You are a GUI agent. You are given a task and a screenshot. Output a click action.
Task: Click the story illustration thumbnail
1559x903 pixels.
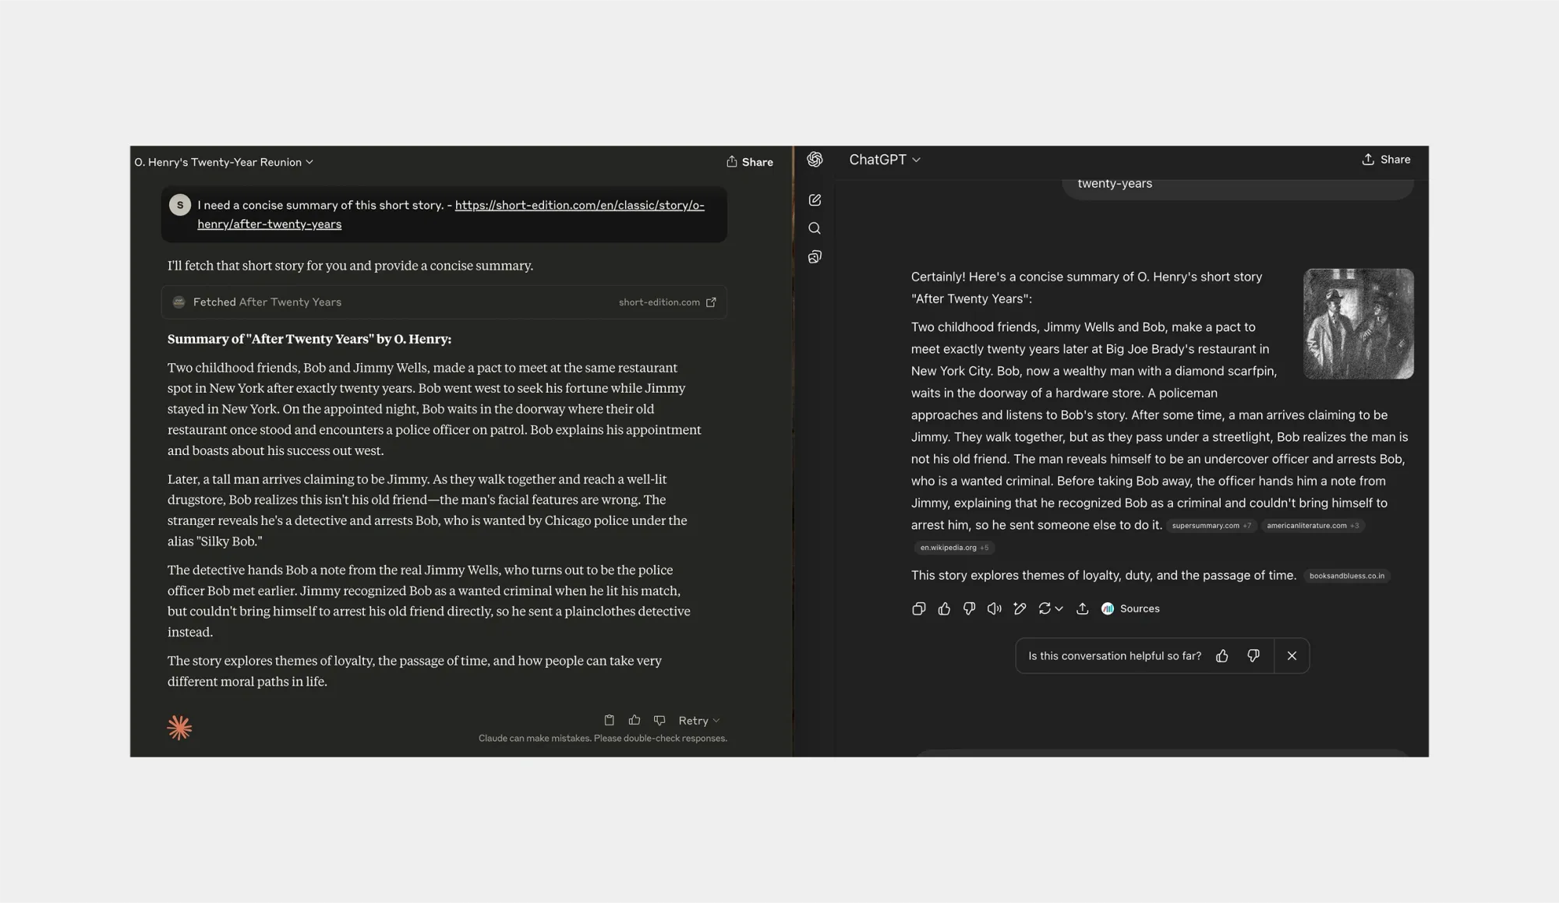tap(1358, 324)
